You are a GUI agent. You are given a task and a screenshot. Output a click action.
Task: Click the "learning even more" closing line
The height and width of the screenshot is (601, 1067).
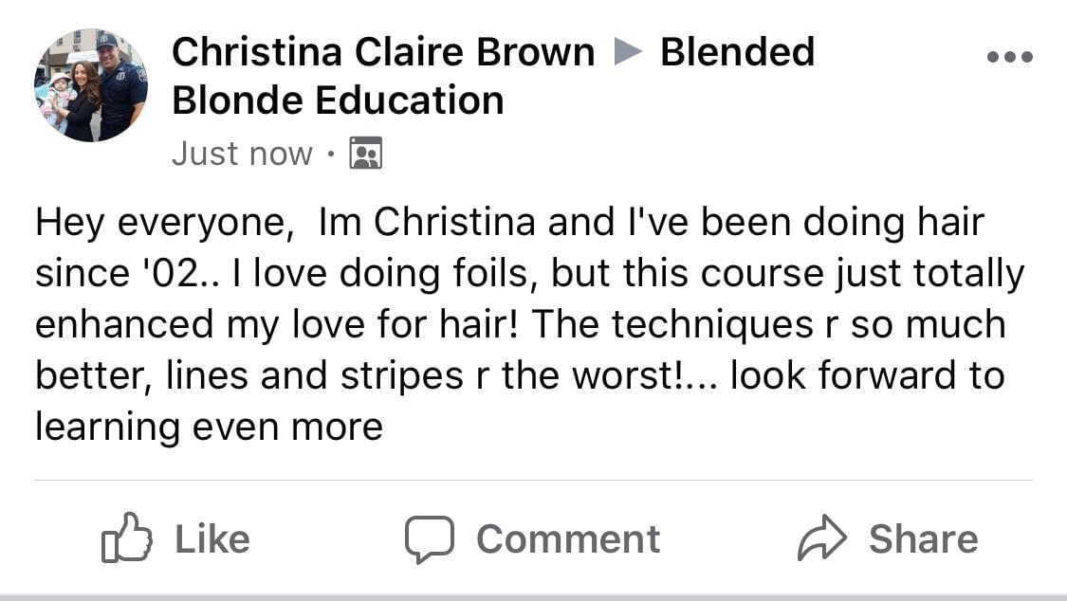pos(209,427)
